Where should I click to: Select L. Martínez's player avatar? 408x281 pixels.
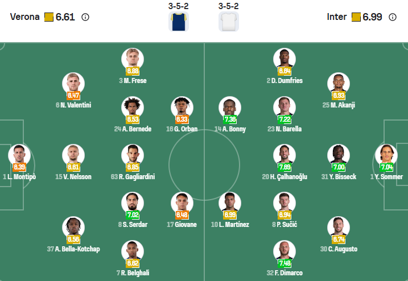[229, 203]
